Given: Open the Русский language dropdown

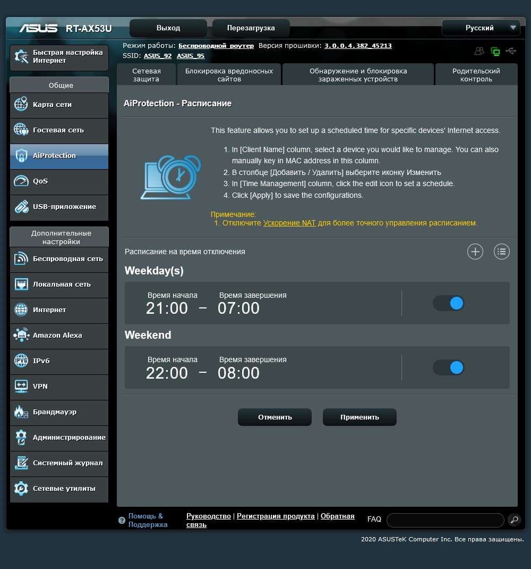Looking at the screenshot, I should (x=481, y=28).
